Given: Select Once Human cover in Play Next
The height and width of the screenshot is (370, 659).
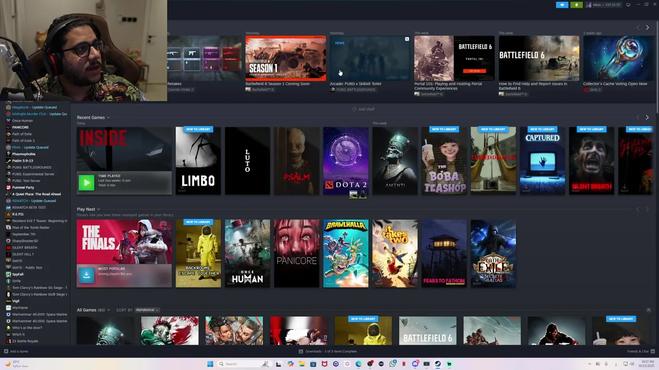Looking at the screenshot, I should pyautogui.click(x=248, y=253).
